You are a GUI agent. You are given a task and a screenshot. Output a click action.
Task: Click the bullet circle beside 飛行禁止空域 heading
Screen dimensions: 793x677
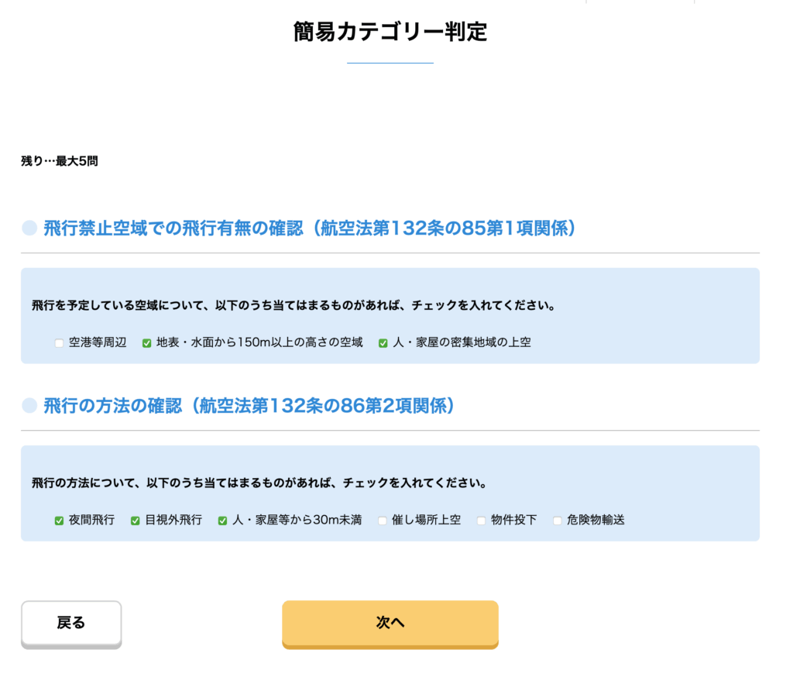click(29, 229)
